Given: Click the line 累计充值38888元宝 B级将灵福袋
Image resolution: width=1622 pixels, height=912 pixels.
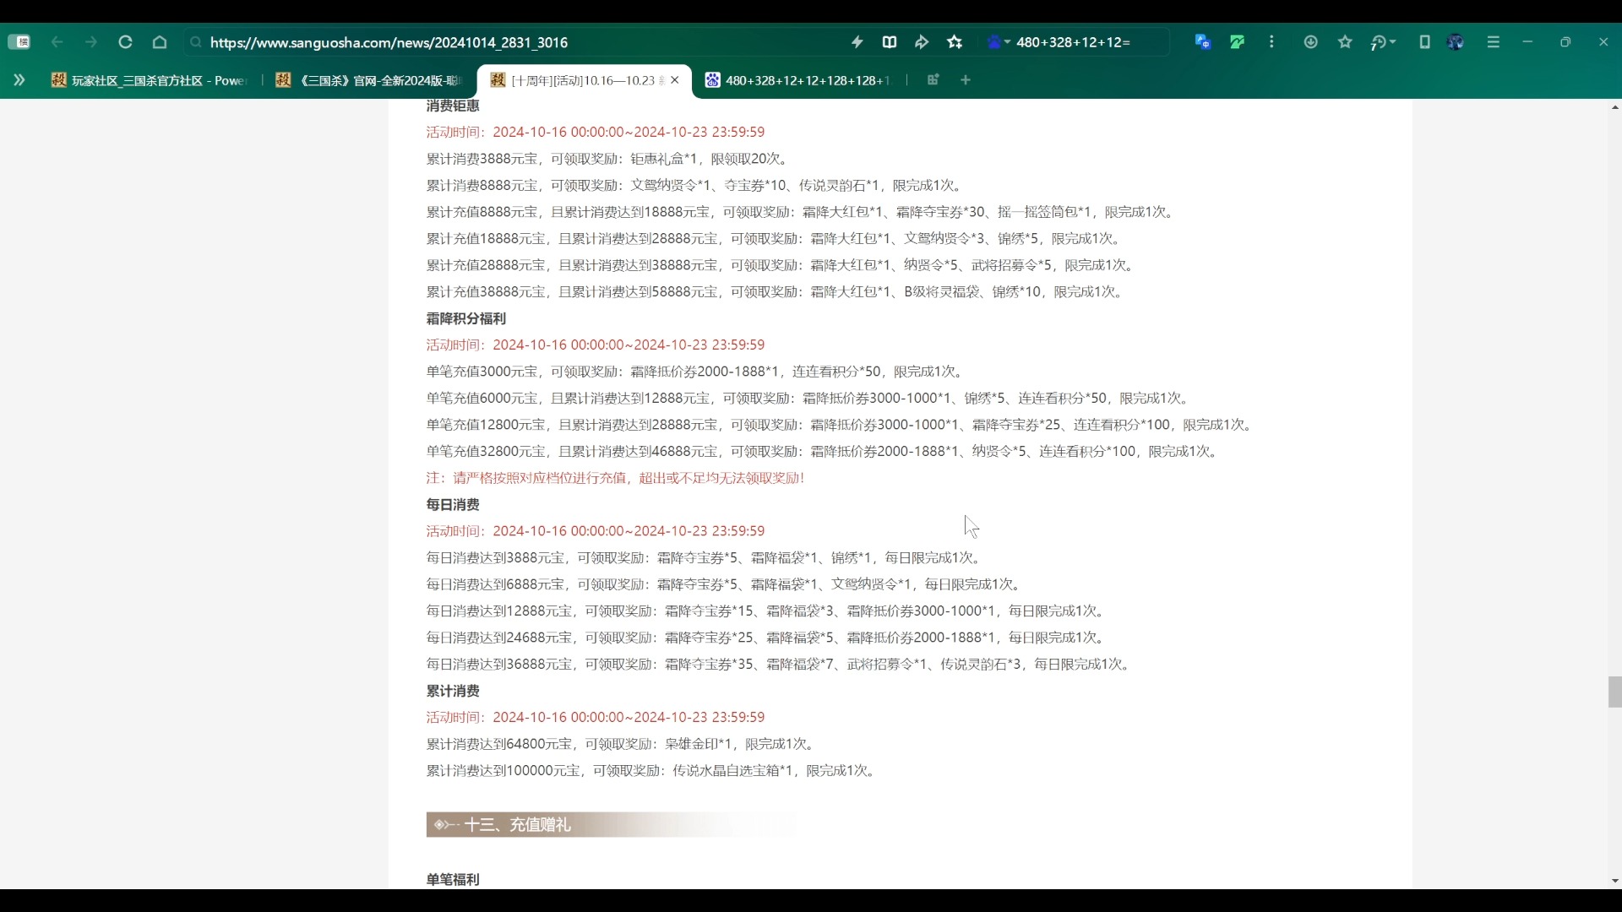Looking at the screenshot, I should (x=776, y=292).
